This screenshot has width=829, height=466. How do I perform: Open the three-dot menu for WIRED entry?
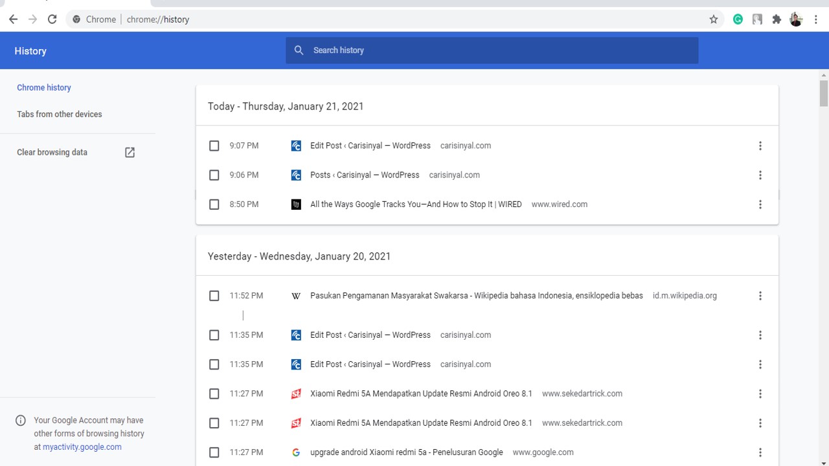(760, 205)
